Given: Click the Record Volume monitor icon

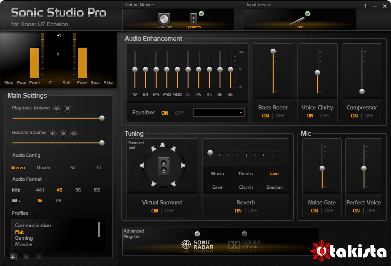Looking at the screenshot, I should point(74,133).
